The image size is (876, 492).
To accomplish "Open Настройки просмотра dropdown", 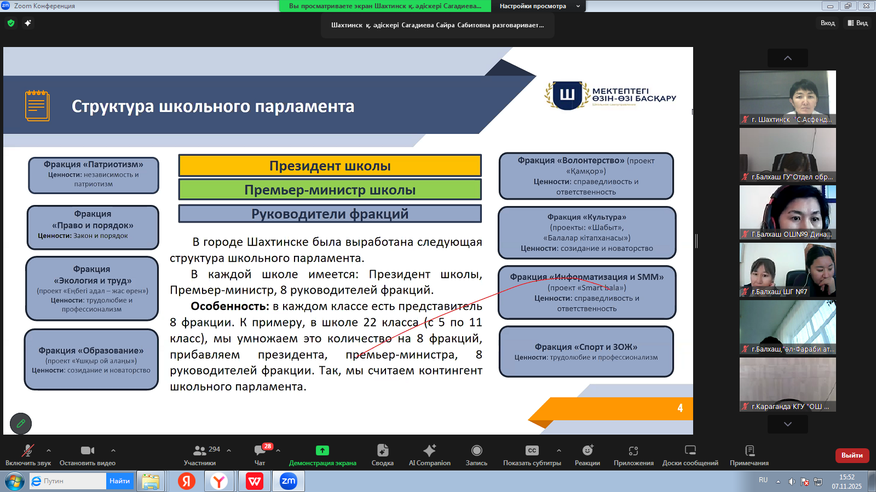I will 539,6.
